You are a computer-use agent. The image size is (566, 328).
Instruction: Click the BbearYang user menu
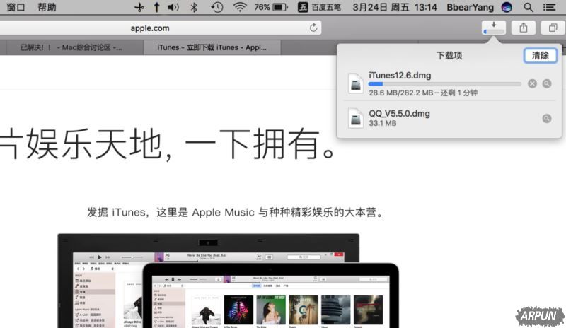point(470,7)
